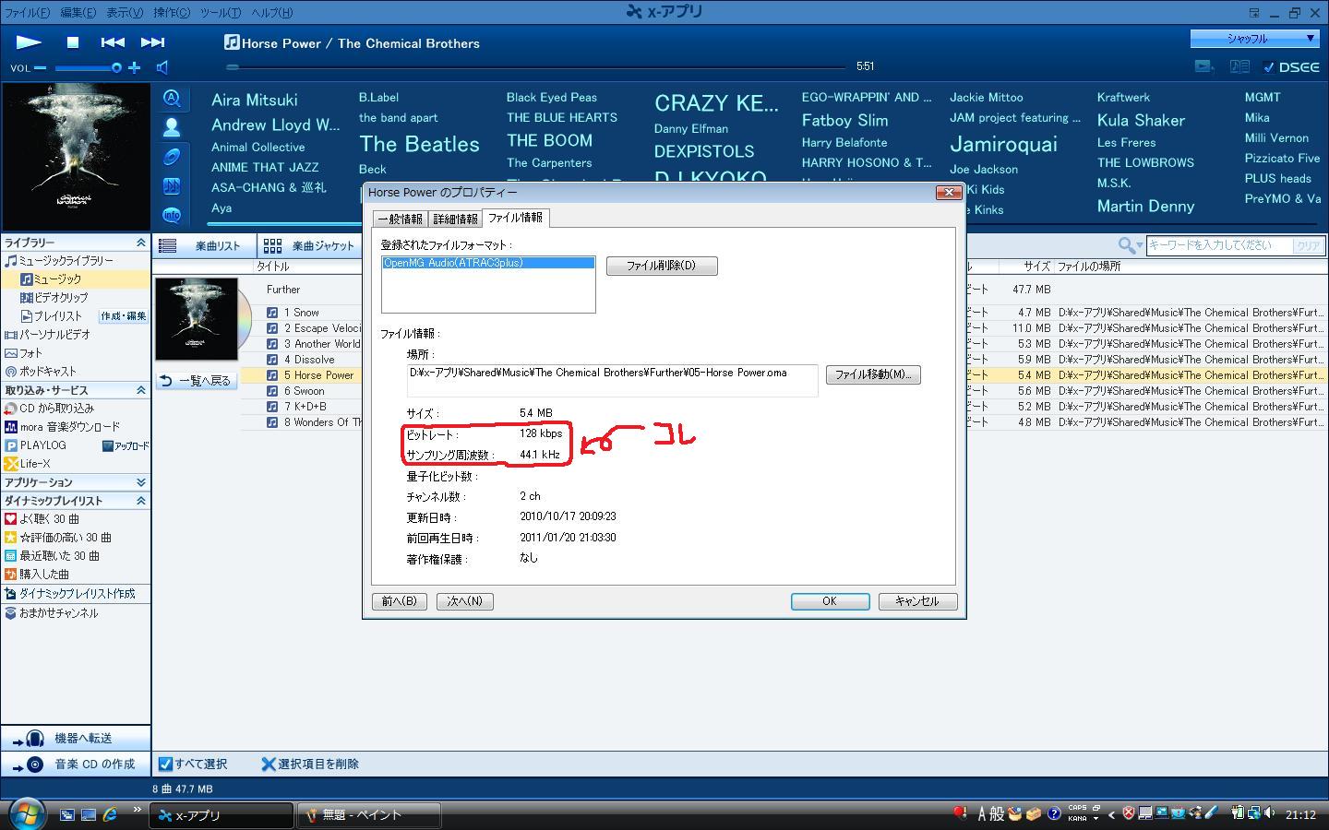This screenshot has width=1329, height=830.
Task: Switch to the 一般情報 tab
Action: tap(401, 219)
